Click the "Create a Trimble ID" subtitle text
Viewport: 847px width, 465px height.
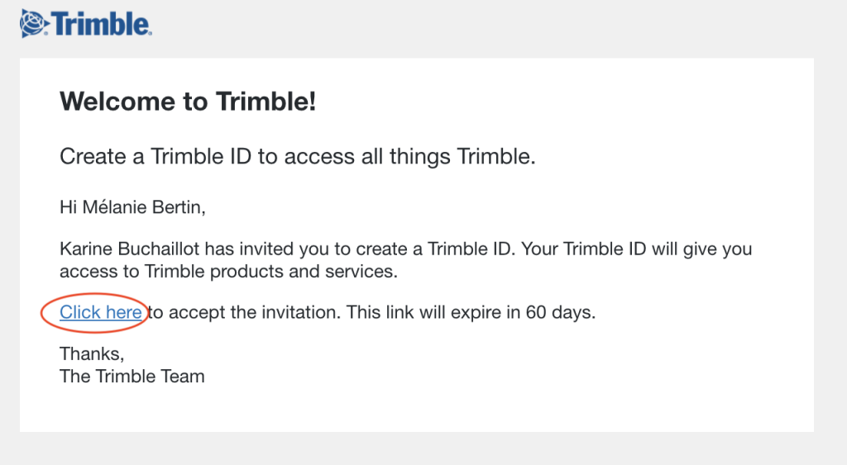(x=298, y=156)
